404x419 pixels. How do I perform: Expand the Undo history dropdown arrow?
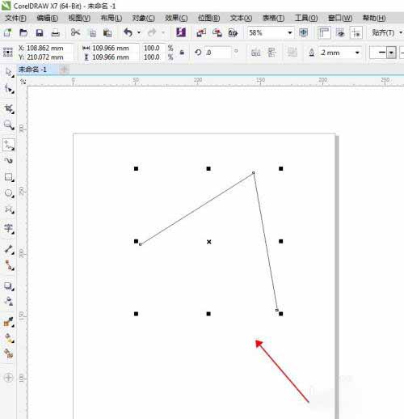[x=139, y=32]
